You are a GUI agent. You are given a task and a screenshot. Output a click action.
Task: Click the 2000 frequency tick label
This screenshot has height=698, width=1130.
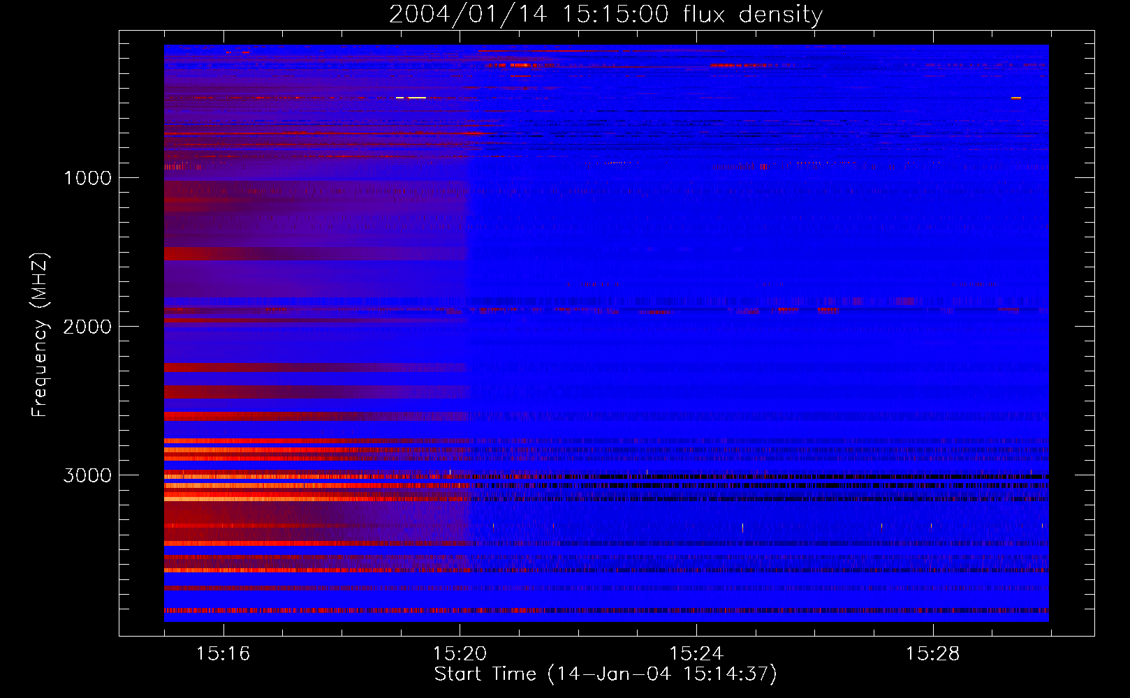[x=87, y=327]
